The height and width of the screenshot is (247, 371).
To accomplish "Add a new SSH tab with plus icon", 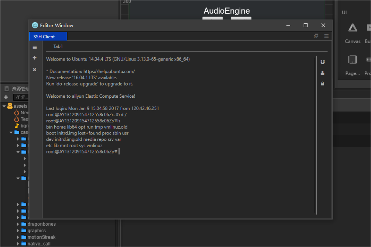I will pyautogui.click(x=35, y=58).
